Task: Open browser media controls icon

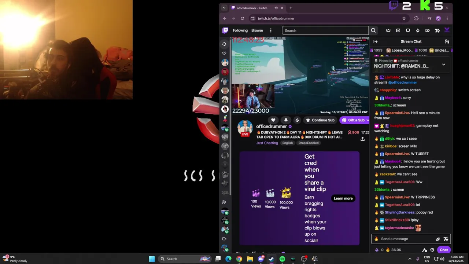Action: click(x=429, y=18)
